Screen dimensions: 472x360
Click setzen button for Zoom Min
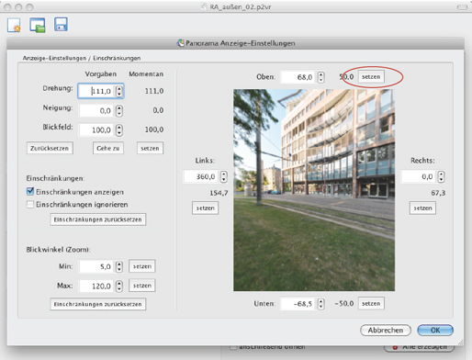(142, 266)
